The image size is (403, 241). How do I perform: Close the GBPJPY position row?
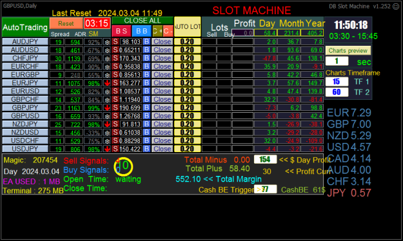[162, 108]
